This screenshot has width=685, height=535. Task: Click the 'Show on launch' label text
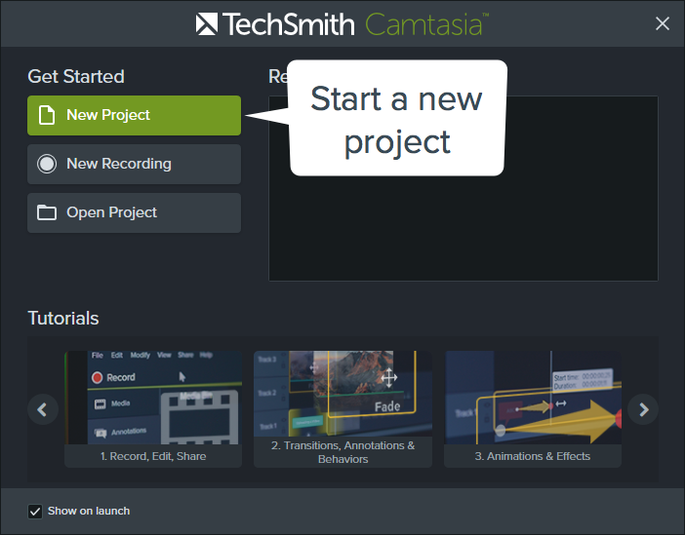point(89,511)
